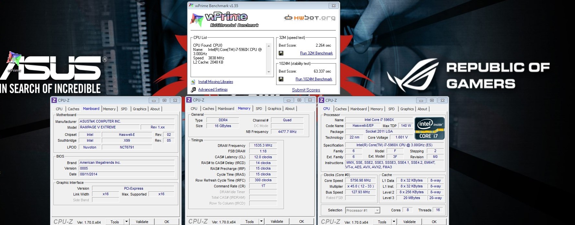Click the CPU-Z Mainboard window title icon

coord(54,100)
